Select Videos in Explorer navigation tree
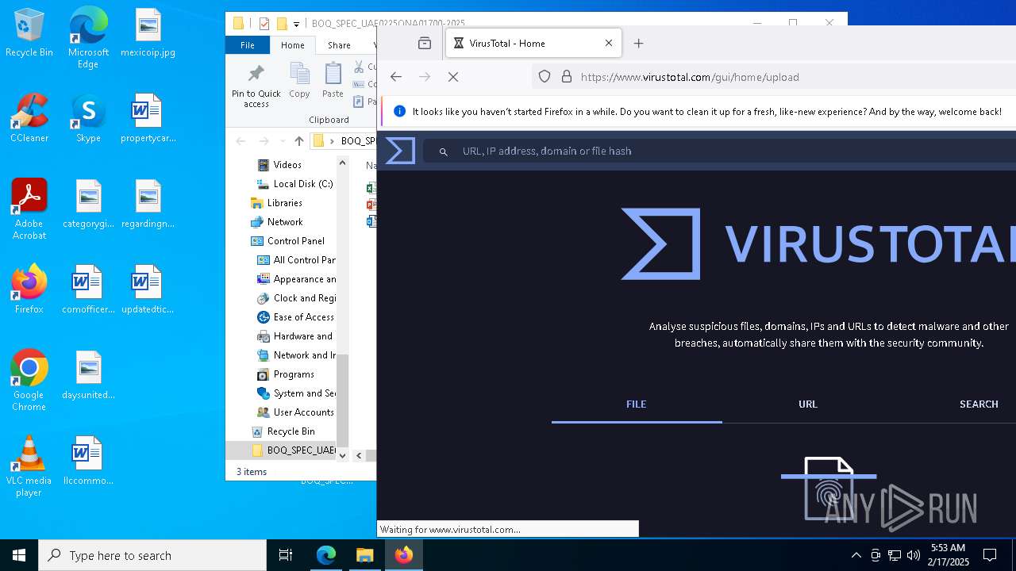The height and width of the screenshot is (571, 1016). (287, 165)
